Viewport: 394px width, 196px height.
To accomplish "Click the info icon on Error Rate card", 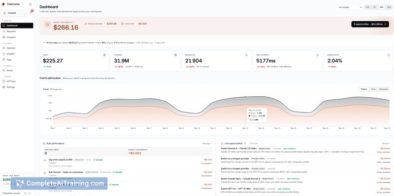I will tap(389, 55).
